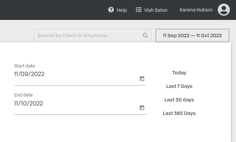Screen dimensions: 236x142
Task: Choose the Last 7 Days preset
Action: (x=179, y=86)
